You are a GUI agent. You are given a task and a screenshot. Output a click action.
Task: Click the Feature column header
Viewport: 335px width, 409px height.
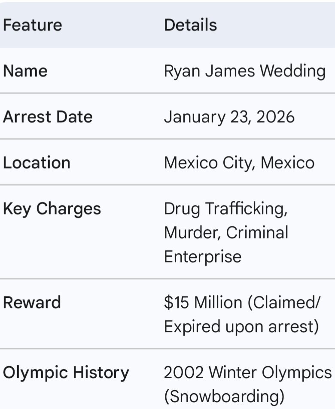point(32,25)
